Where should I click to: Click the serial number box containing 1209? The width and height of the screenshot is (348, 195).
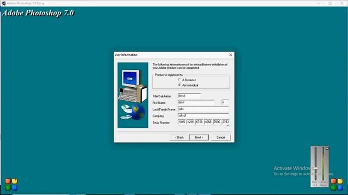coord(190,122)
